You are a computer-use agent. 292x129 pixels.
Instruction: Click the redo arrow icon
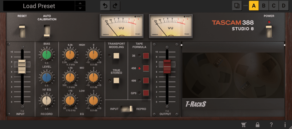point(115,6)
